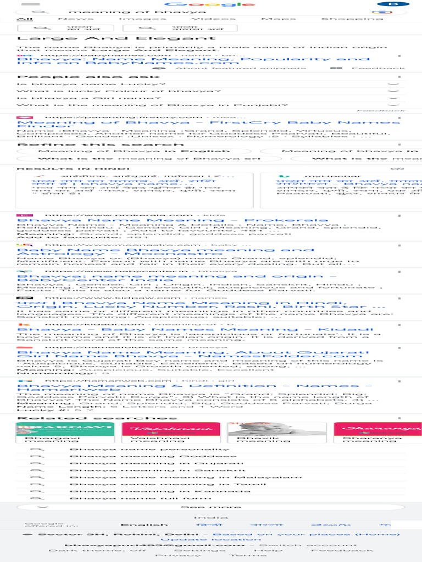Expand 'Is bhavya name Lucky?' question
422x562 pixels.
[211, 84]
